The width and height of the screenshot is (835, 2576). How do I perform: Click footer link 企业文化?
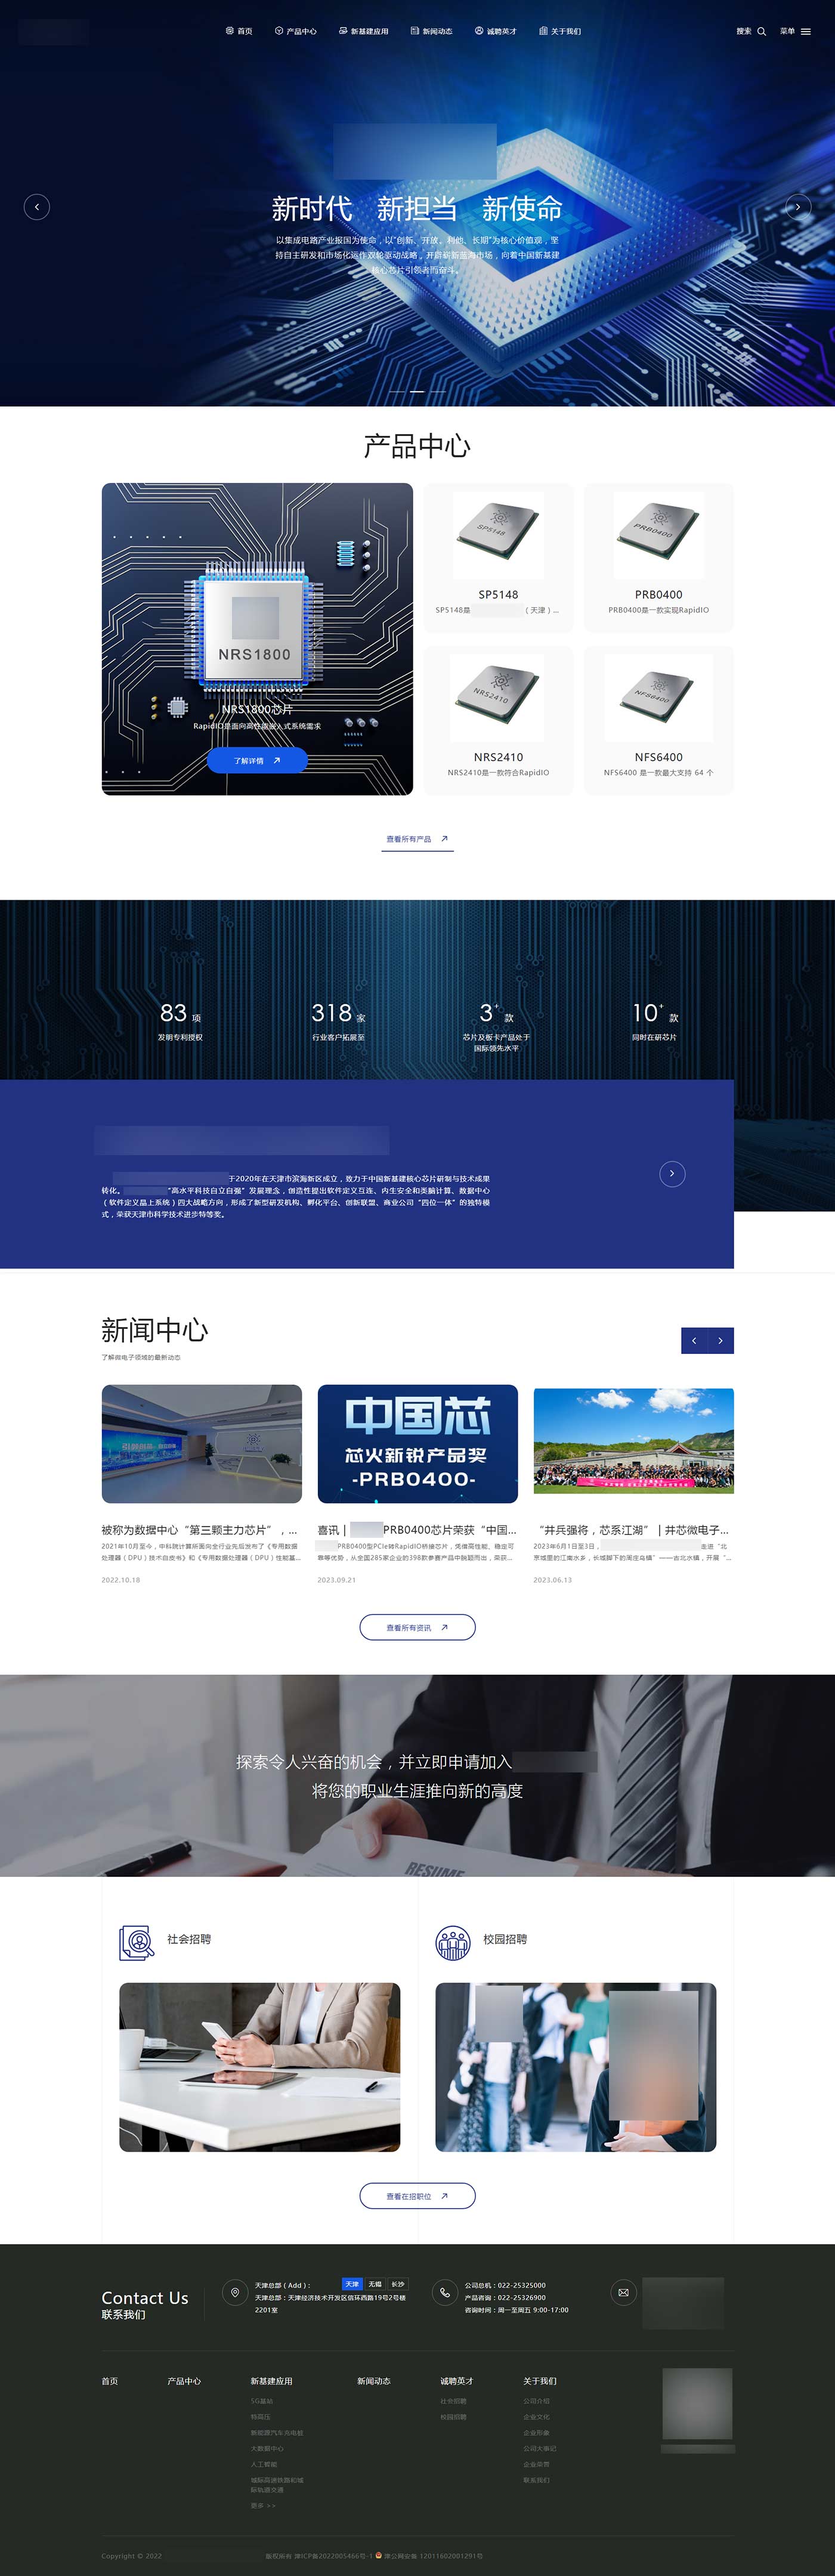point(536,2417)
